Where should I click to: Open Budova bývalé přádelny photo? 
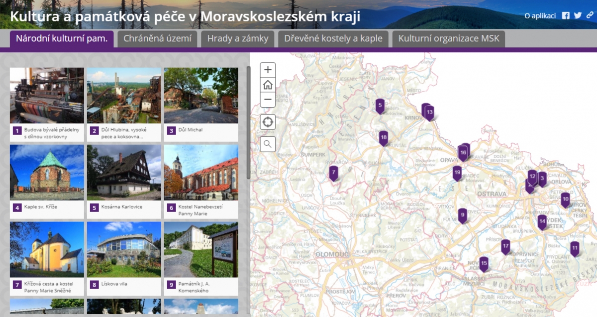click(47, 95)
